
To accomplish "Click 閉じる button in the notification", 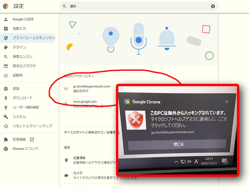I will tap(177, 145).
